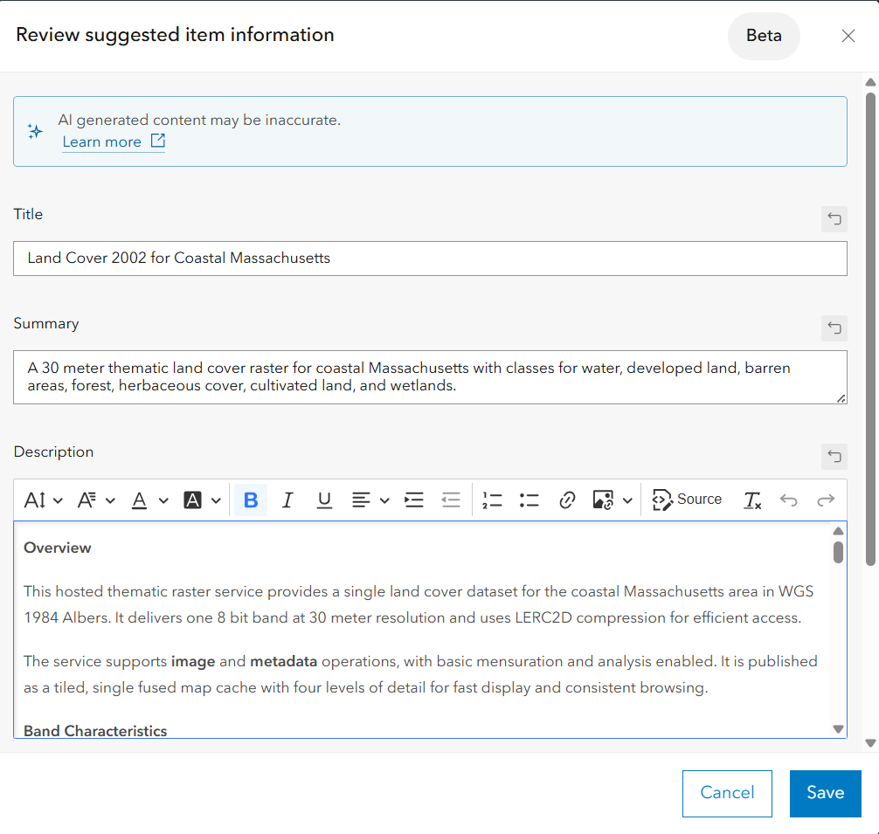879x834 pixels.
Task: Save the suggested item information
Action: pyautogui.click(x=825, y=793)
